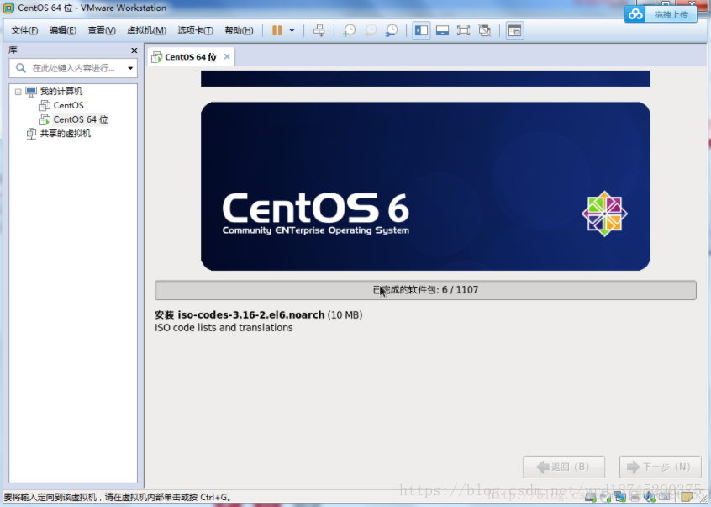The image size is (711, 507).
Task: Open the library search filter dropdown arrow
Action: 130,68
